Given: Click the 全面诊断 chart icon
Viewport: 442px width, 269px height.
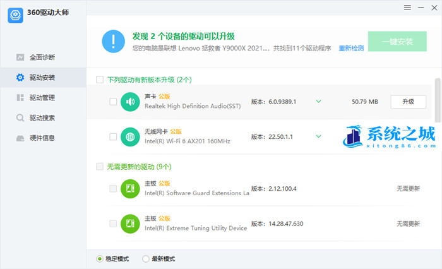Looking at the screenshot, I should pos(20,57).
